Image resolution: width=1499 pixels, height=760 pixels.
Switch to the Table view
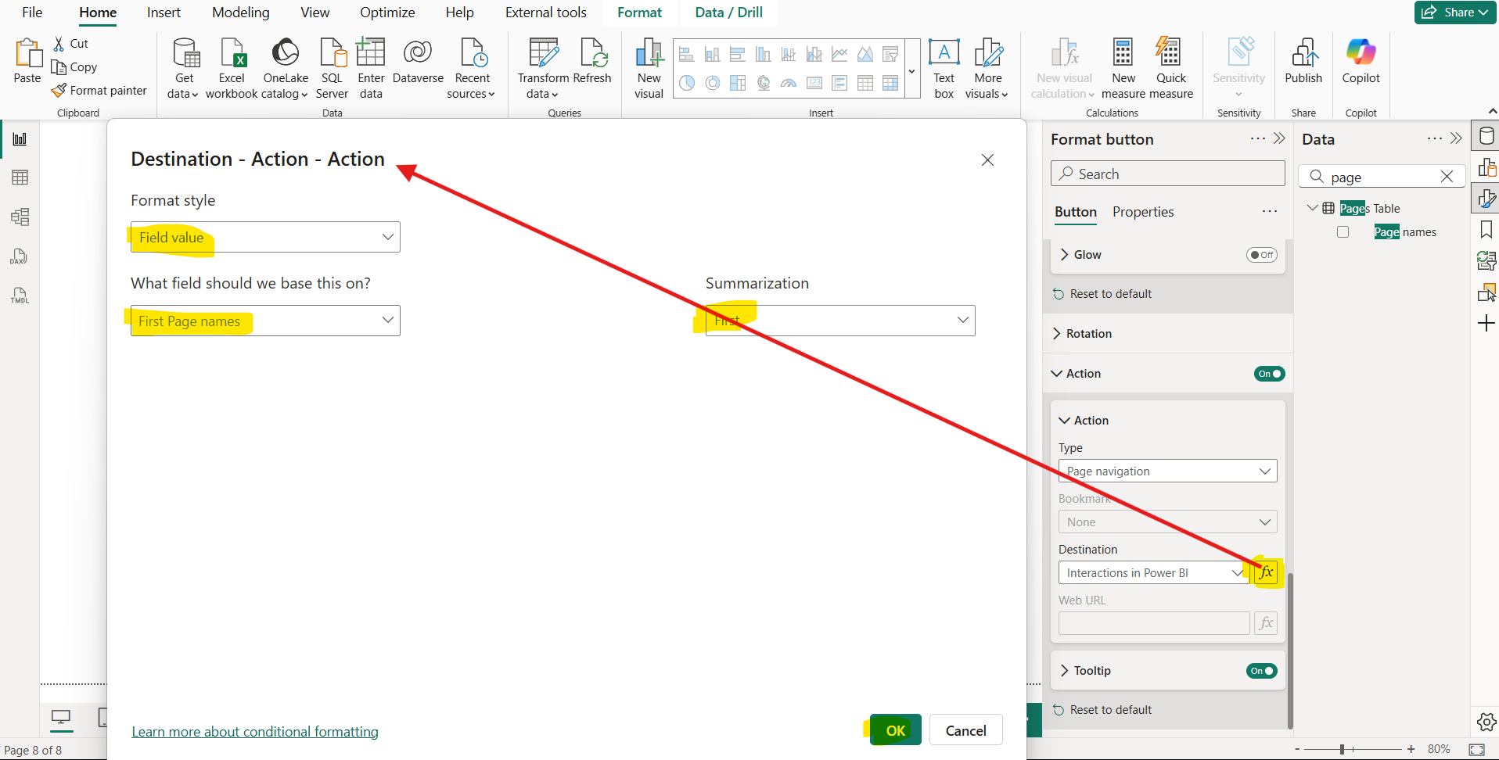(19, 177)
